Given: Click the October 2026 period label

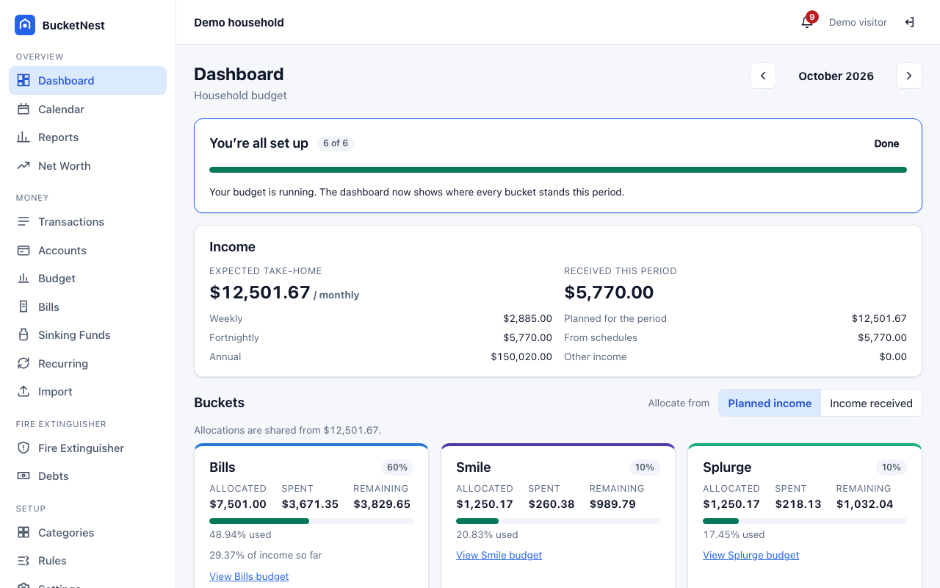Looking at the screenshot, I should [x=836, y=76].
